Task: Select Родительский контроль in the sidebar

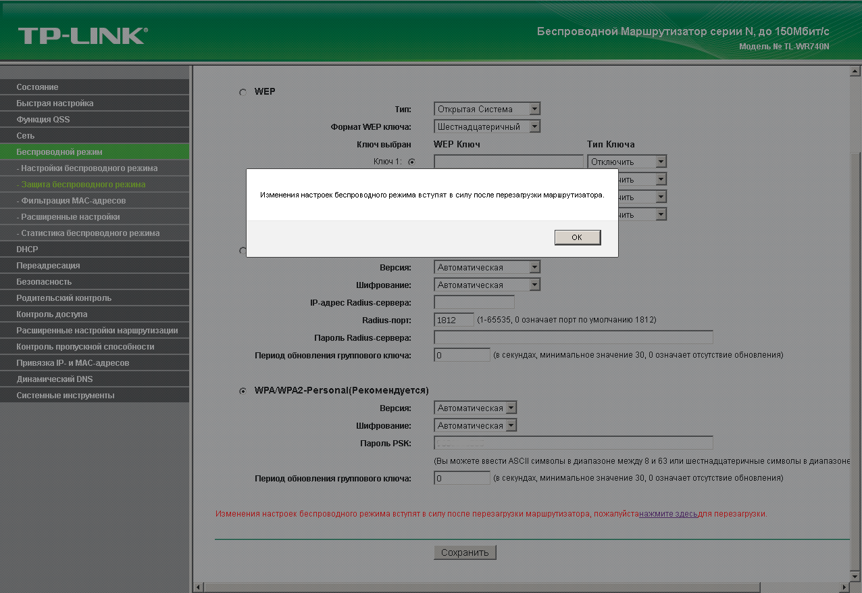Action: pos(95,298)
